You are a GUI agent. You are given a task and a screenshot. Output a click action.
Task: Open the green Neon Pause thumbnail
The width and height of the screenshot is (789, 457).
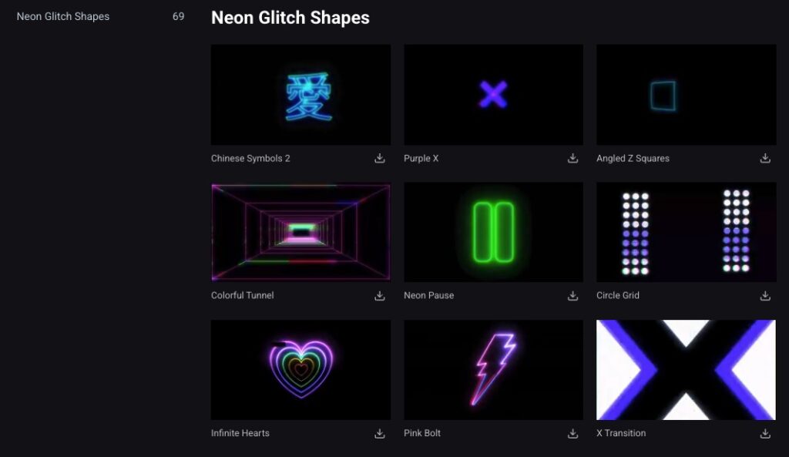click(493, 232)
